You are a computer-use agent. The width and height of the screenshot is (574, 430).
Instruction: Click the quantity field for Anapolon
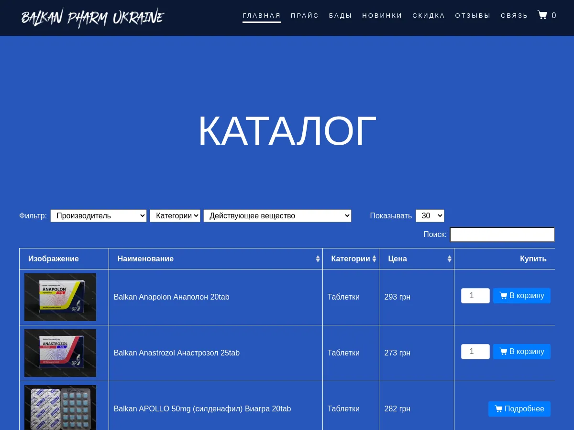(x=475, y=295)
